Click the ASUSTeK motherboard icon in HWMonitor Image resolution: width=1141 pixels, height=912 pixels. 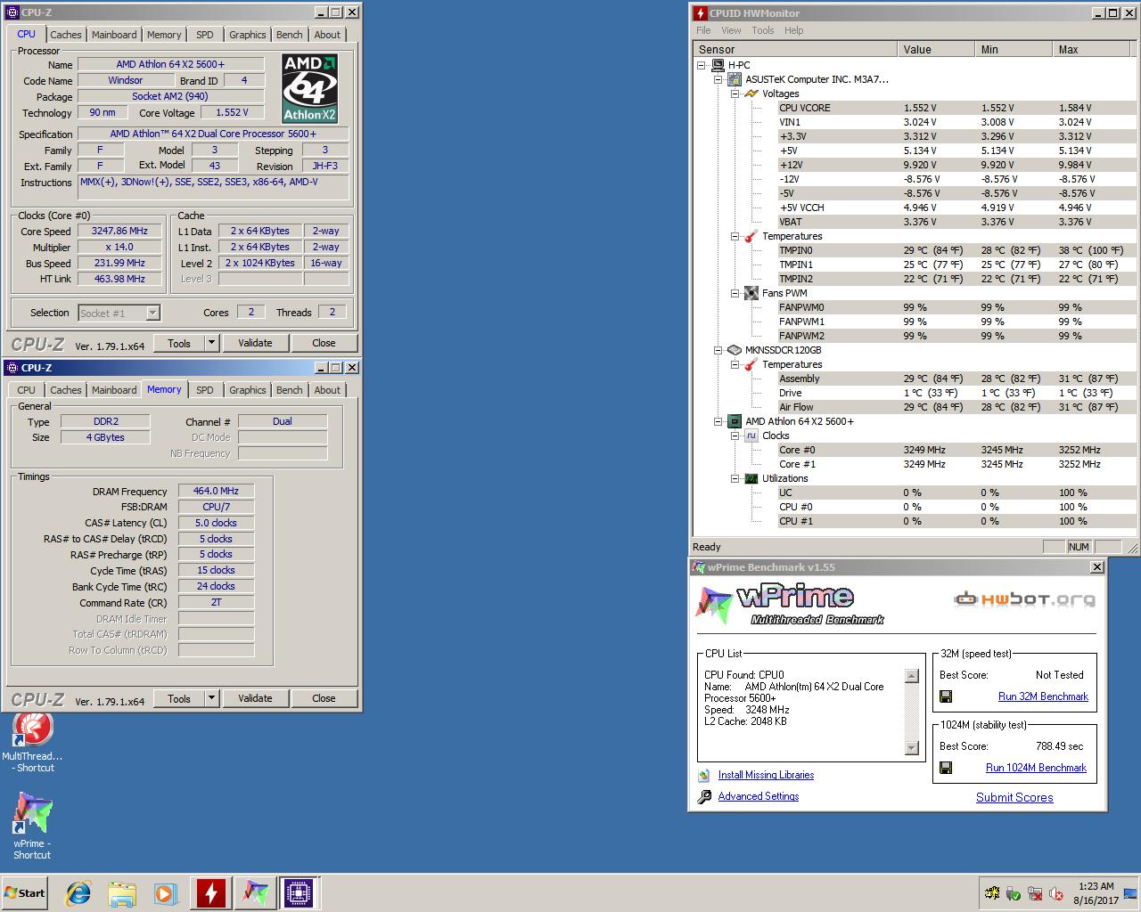click(735, 79)
